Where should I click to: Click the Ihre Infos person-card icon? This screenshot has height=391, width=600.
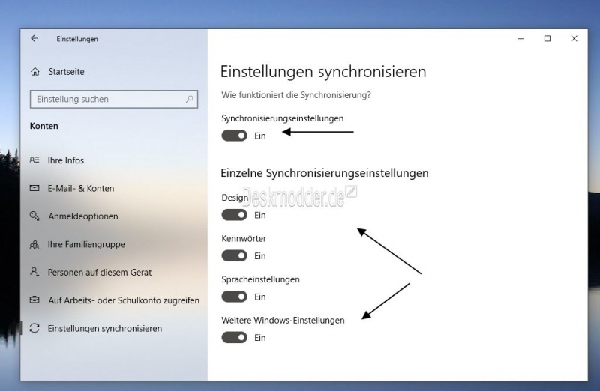pyautogui.click(x=34, y=160)
